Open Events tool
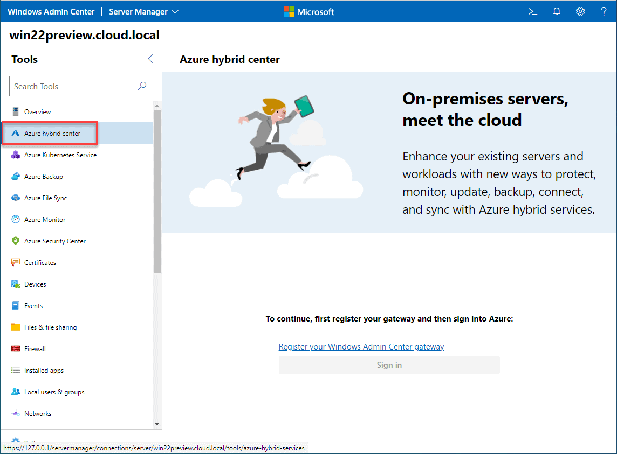The image size is (617, 454). [77, 305]
